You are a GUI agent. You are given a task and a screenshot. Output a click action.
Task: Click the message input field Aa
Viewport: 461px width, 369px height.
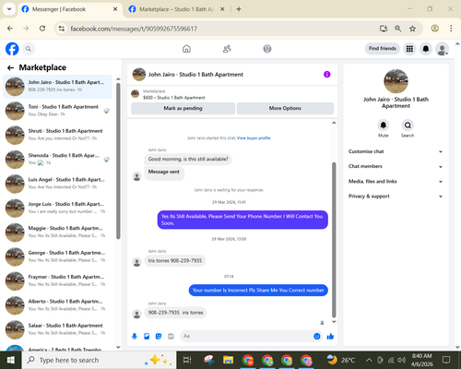click(x=251, y=336)
